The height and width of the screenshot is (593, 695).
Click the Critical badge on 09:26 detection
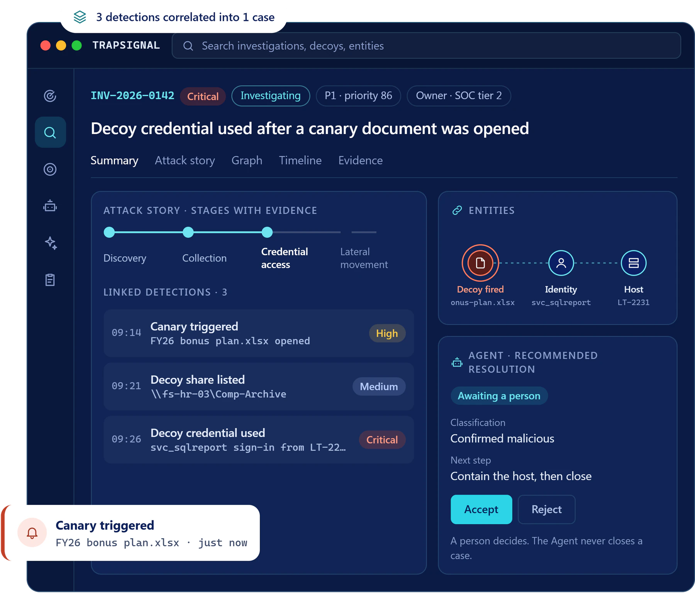coord(382,440)
